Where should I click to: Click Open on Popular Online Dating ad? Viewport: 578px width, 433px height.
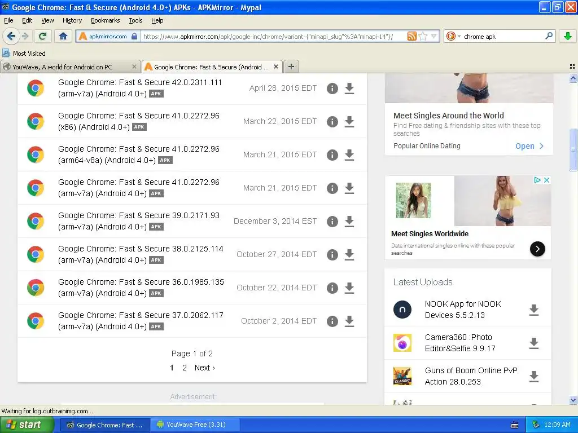click(529, 146)
